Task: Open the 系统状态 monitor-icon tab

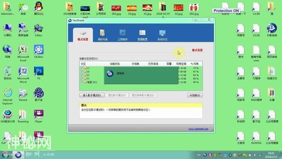Action: click(x=163, y=35)
